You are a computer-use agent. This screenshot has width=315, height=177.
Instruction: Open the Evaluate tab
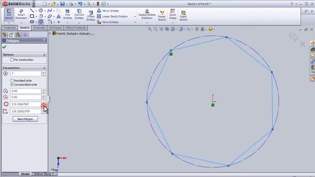pyautogui.click(x=39, y=28)
